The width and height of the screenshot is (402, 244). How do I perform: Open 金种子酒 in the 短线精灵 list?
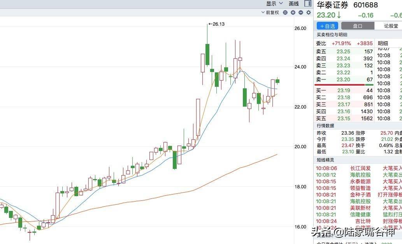360,195
